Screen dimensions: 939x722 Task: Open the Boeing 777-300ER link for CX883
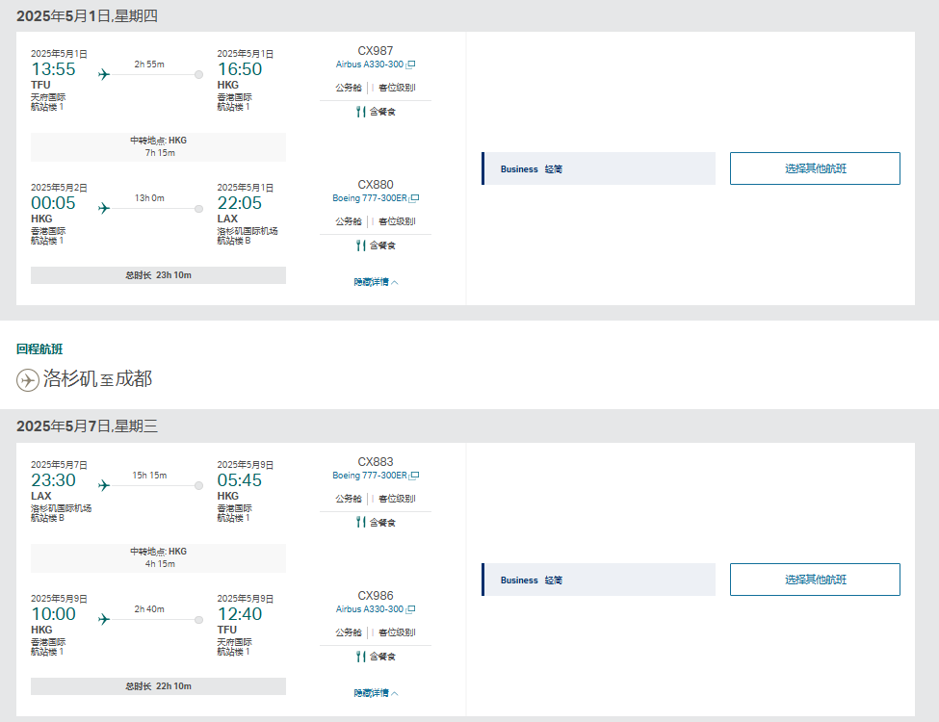coord(368,476)
